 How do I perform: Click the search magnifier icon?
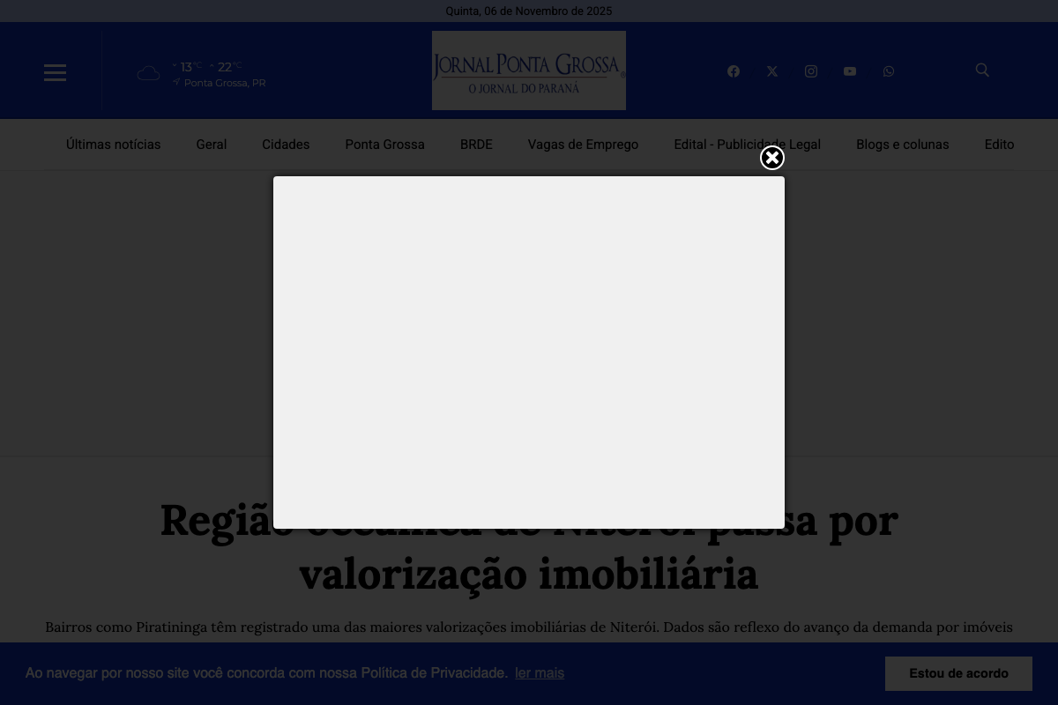(x=982, y=70)
